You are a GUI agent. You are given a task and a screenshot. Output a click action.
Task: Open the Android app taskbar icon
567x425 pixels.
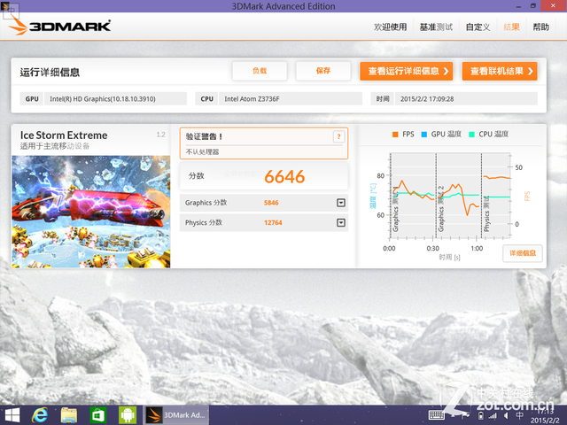(x=128, y=415)
